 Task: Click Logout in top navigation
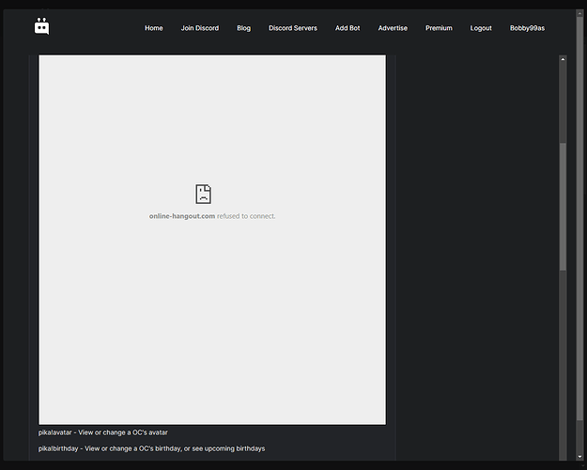coord(481,28)
